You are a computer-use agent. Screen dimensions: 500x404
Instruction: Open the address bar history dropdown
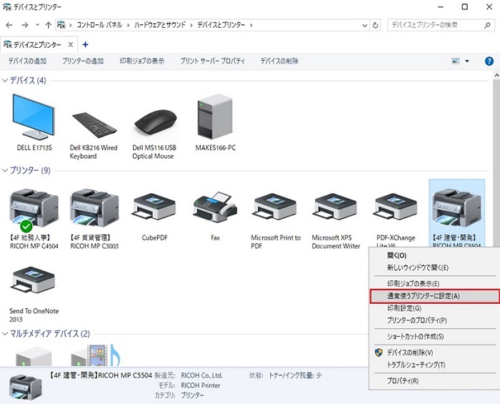click(x=365, y=25)
